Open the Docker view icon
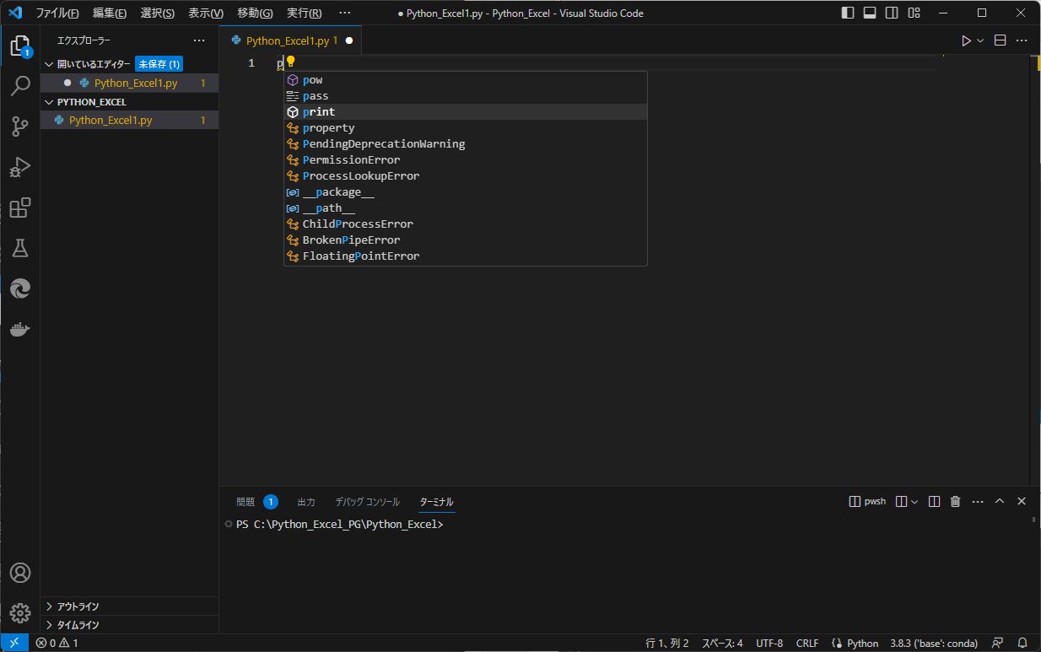 (20, 329)
